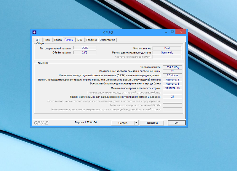The height and width of the screenshot is (171, 237).
Task: Click the Тип оперативной памяти label
Action: point(55,49)
